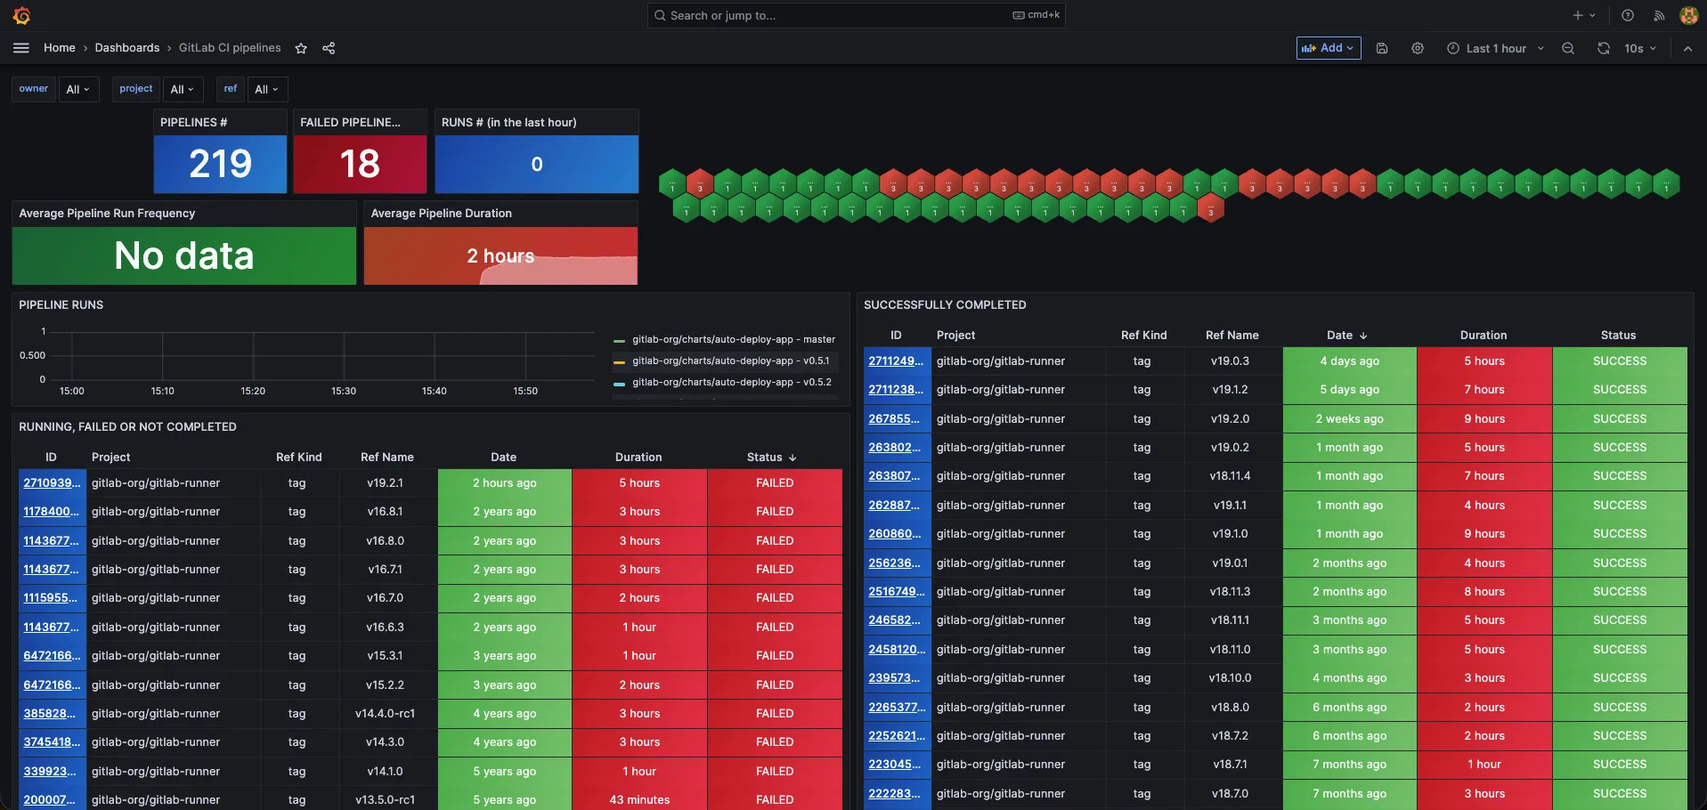Click the 43 minutes duration cell
This screenshot has width=1707, height=810.
[639, 799]
